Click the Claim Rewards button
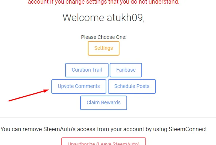This screenshot has height=145, width=216. pos(103,103)
